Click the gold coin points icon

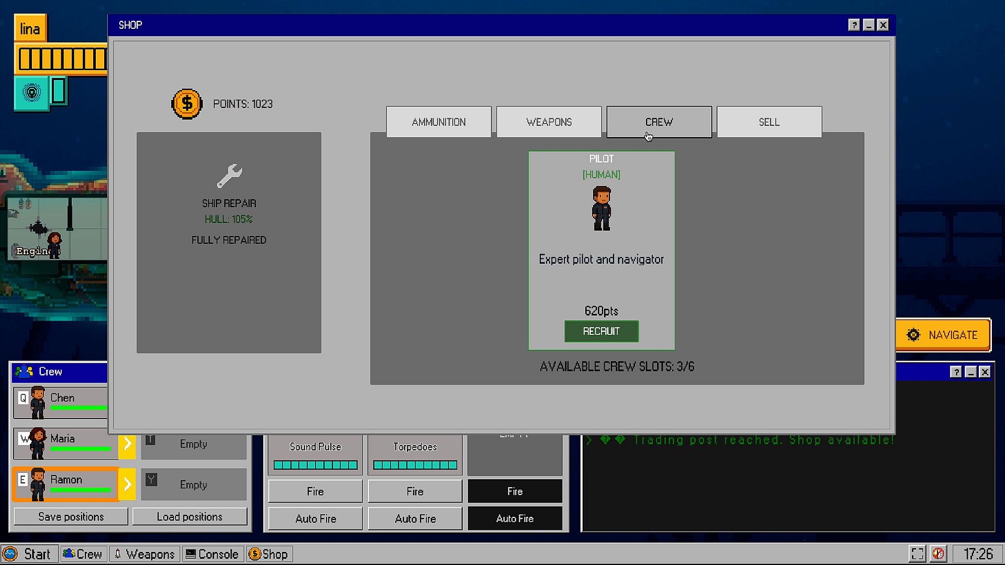click(x=187, y=104)
